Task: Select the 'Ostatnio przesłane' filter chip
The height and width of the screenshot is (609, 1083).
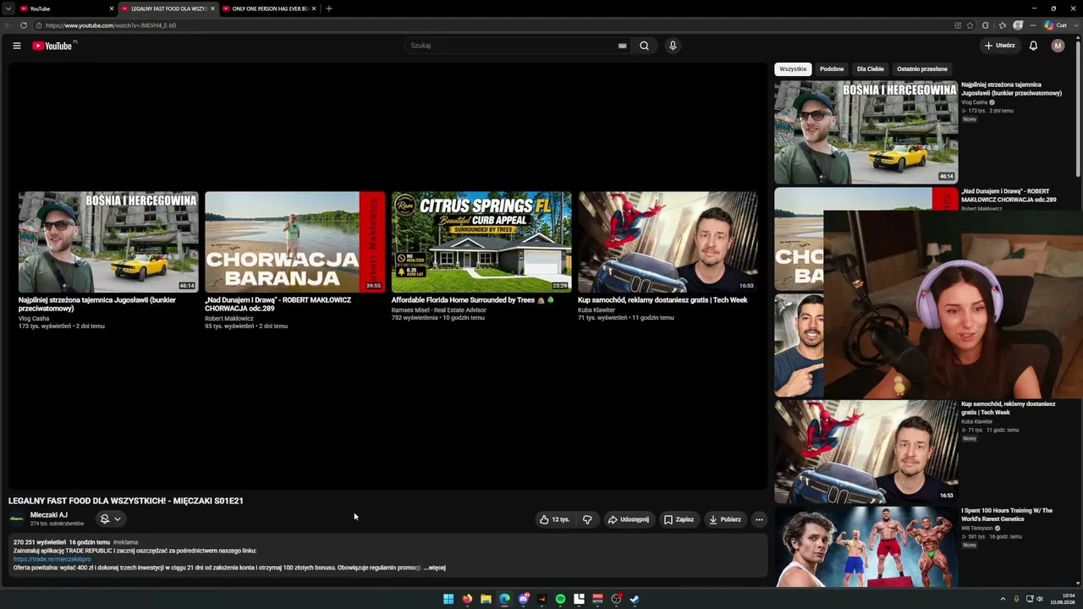Action: (x=922, y=69)
